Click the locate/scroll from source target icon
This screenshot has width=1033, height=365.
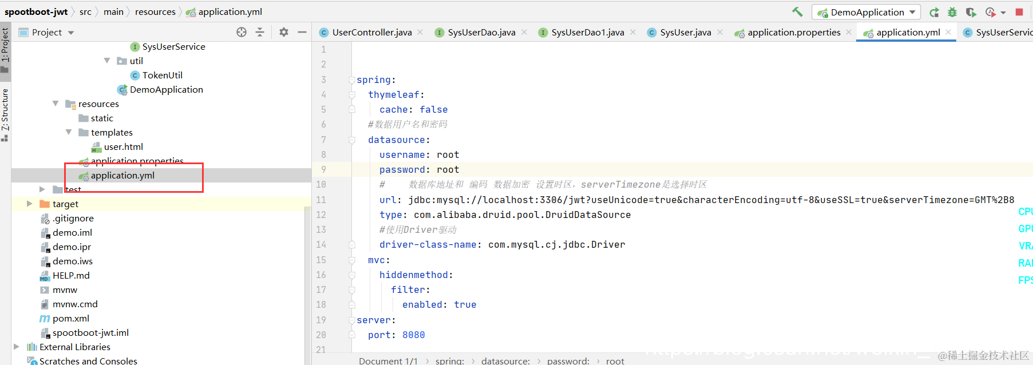tap(242, 32)
